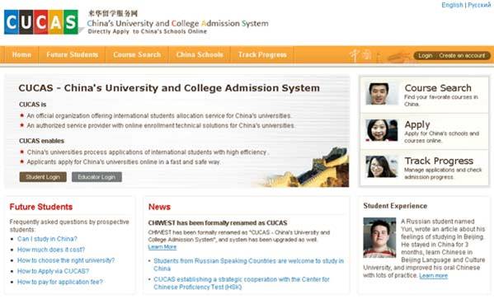Click the Track Progress woman photo
494x299 pixels.
(x=382, y=167)
